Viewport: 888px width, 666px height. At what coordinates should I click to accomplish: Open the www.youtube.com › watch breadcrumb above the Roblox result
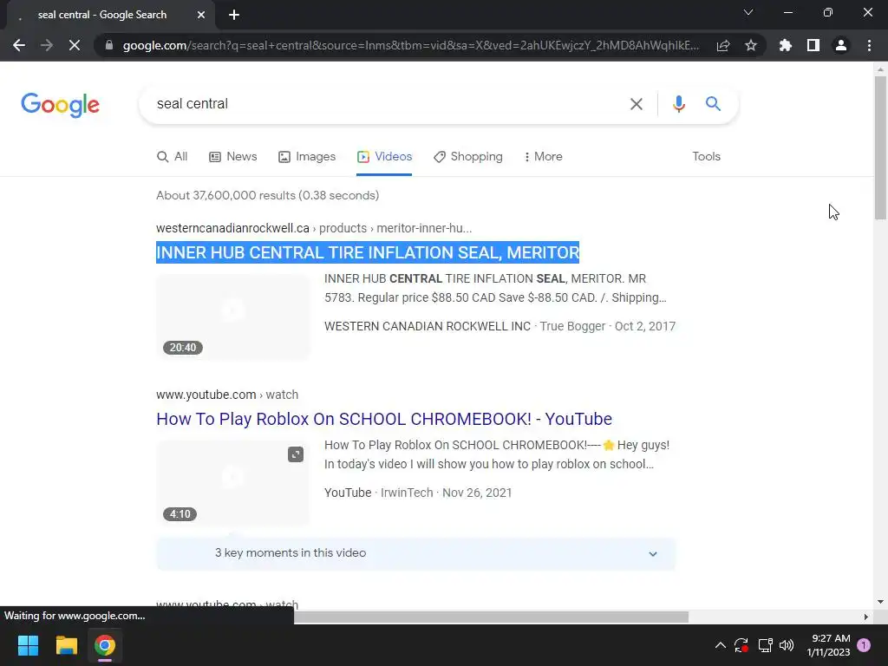(x=227, y=395)
